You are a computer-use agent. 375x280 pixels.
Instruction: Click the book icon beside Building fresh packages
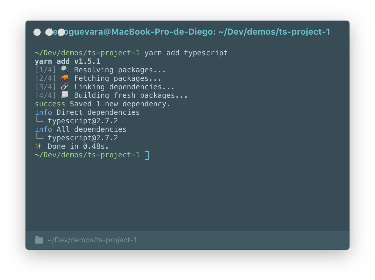[64, 95]
